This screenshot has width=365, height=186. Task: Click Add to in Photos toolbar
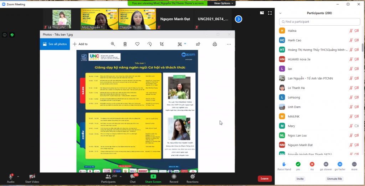coord(80,44)
